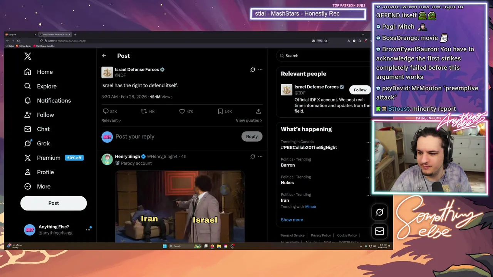
Task: Open the Iran Israel meme image
Action: (x=180, y=207)
